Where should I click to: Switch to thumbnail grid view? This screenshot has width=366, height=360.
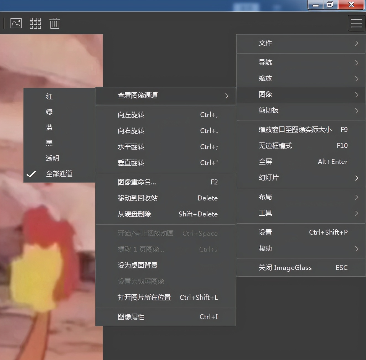tap(35, 23)
